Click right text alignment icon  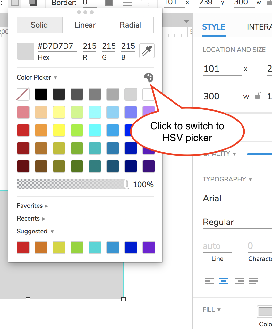(239, 281)
